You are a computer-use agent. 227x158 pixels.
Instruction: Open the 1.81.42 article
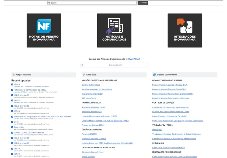(x=17, y=100)
